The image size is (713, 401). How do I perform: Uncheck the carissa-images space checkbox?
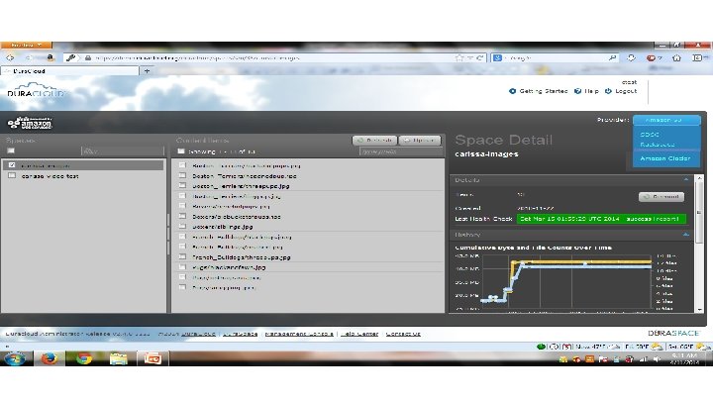click(x=12, y=165)
